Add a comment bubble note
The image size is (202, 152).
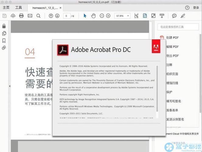[x=174, y=16]
